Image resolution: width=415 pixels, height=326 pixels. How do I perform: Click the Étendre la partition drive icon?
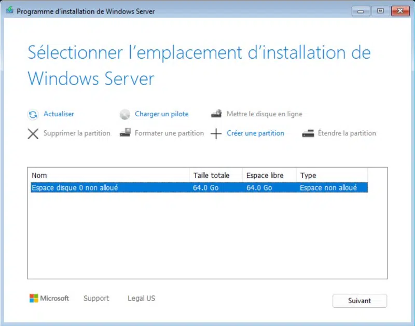308,133
